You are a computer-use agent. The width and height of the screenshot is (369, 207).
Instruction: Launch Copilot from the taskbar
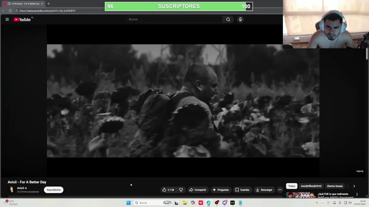[x=193, y=203]
